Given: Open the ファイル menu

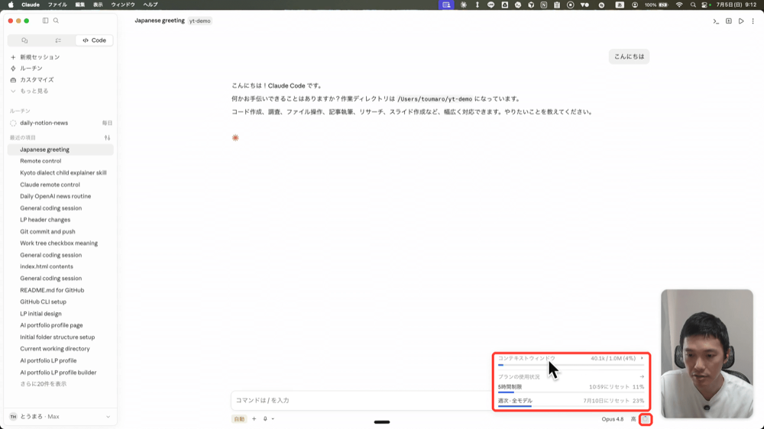Looking at the screenshot, I should click(57, 5).
